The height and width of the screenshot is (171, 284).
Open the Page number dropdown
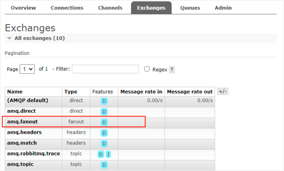(x=27, y=69)
